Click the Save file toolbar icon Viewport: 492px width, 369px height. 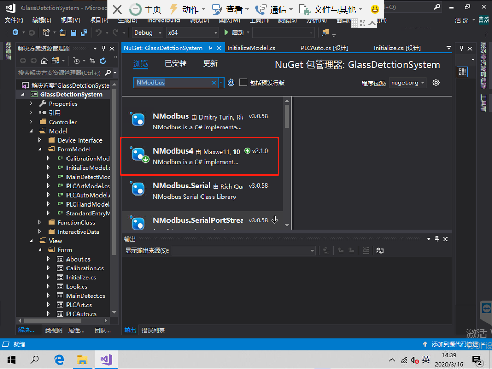tap(73, 32)
